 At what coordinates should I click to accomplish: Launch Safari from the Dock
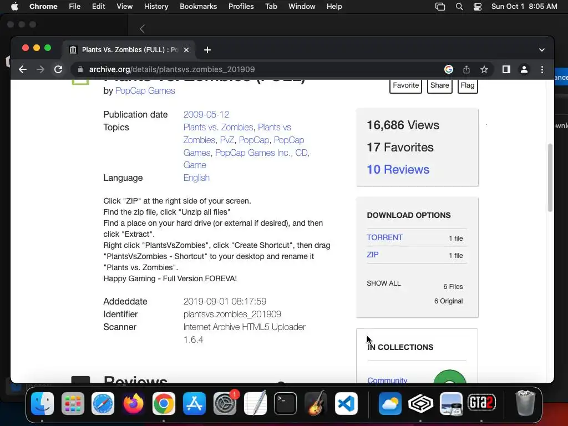(x=103, y=404)
